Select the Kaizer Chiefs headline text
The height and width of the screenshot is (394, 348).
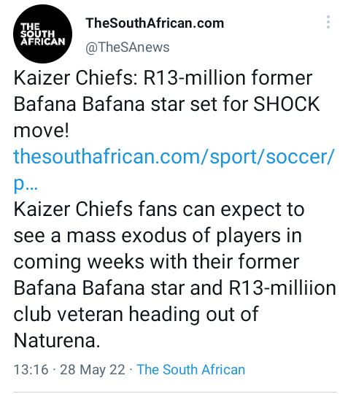point(166,104)
